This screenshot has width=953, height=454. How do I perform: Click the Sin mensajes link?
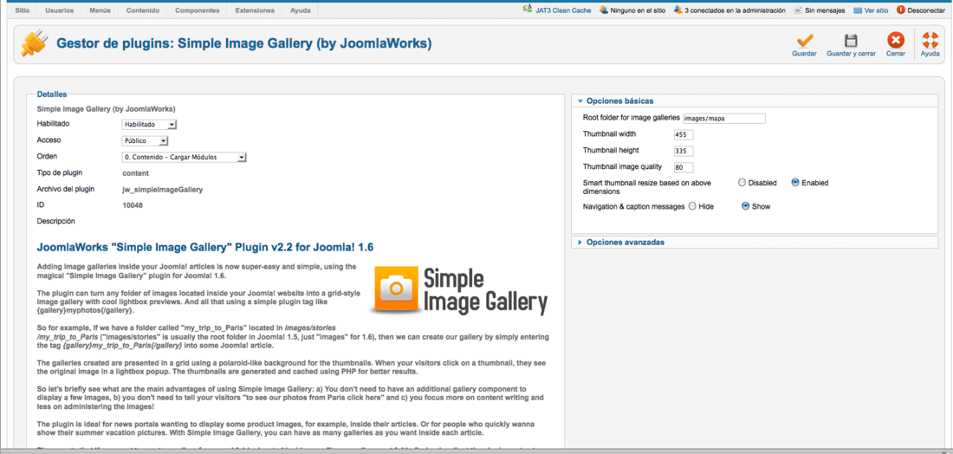click(x=825, y=10)
